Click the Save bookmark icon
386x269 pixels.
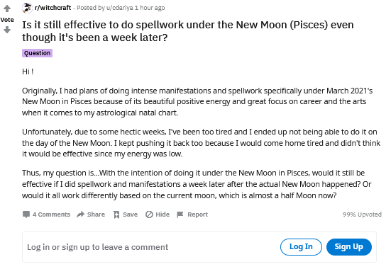click(x=116, y=214)
